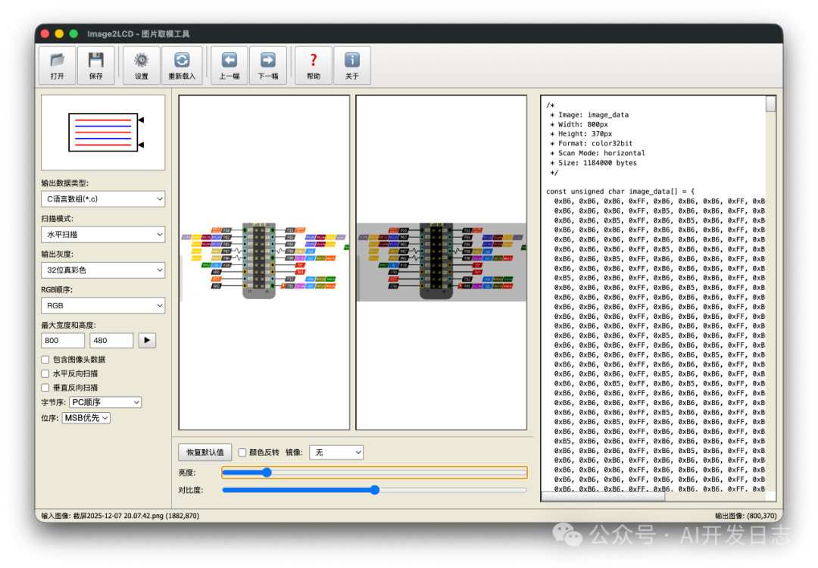
Task: Enable 包含图像头数据 checkbox
Action: pyautogui.click(x=45, y=360)
